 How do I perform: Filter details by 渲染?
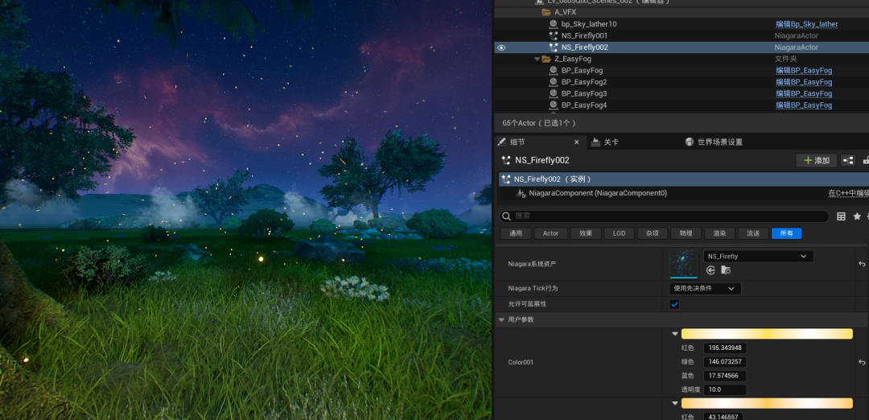pyautogui.click(x=719, y=234)
